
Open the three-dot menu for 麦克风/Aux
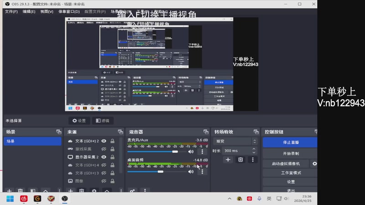(x=202, y=152)
